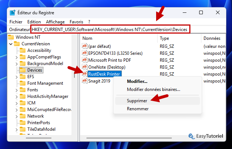Click the string icon of EPSON7D4133 value

coord(85,53)
